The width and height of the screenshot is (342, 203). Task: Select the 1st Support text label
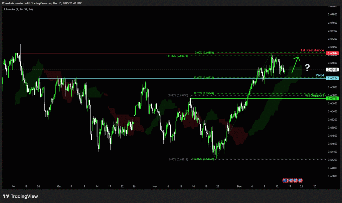coord(315,95)
